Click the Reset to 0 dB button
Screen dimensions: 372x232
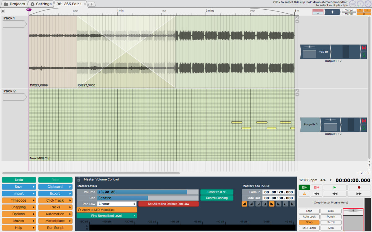(x=216, y=192)
